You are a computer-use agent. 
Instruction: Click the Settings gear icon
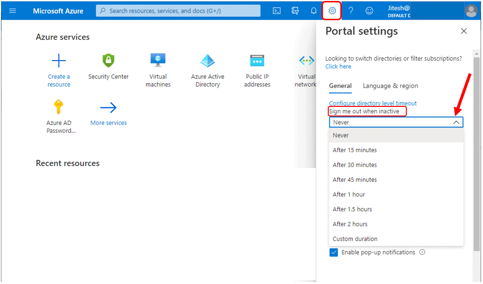(332, 11)
